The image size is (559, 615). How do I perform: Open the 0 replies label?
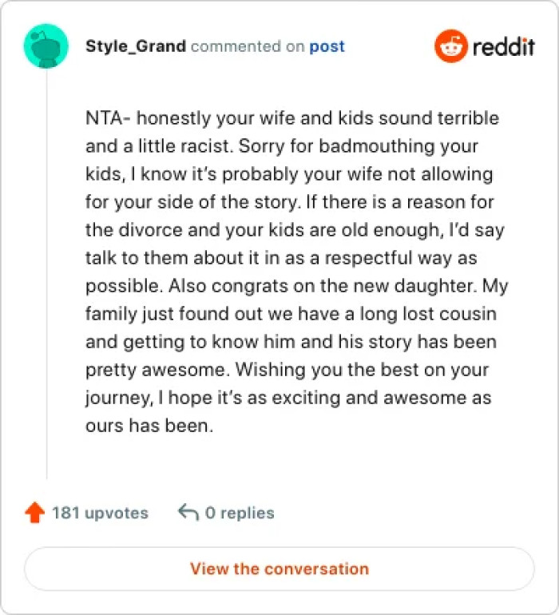pos(240,513)
